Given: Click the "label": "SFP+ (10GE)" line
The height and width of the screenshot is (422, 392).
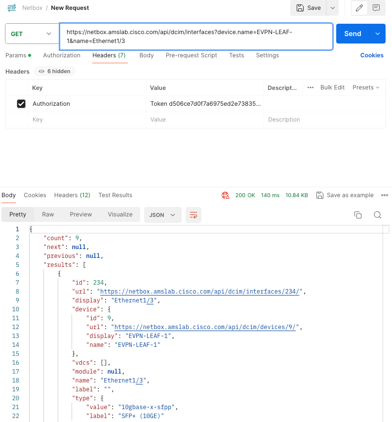Looking at the screenshot, I should 125,416.
